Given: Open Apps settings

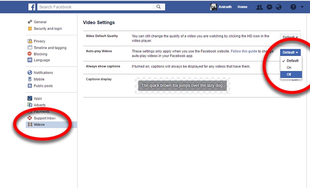Looking at the screenshot, I should (38, 99).
